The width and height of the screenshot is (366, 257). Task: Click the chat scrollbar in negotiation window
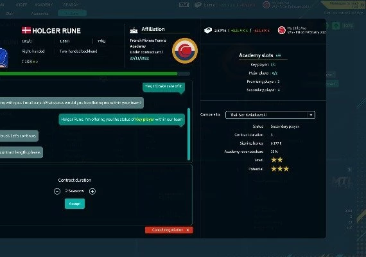coord(189,134)
